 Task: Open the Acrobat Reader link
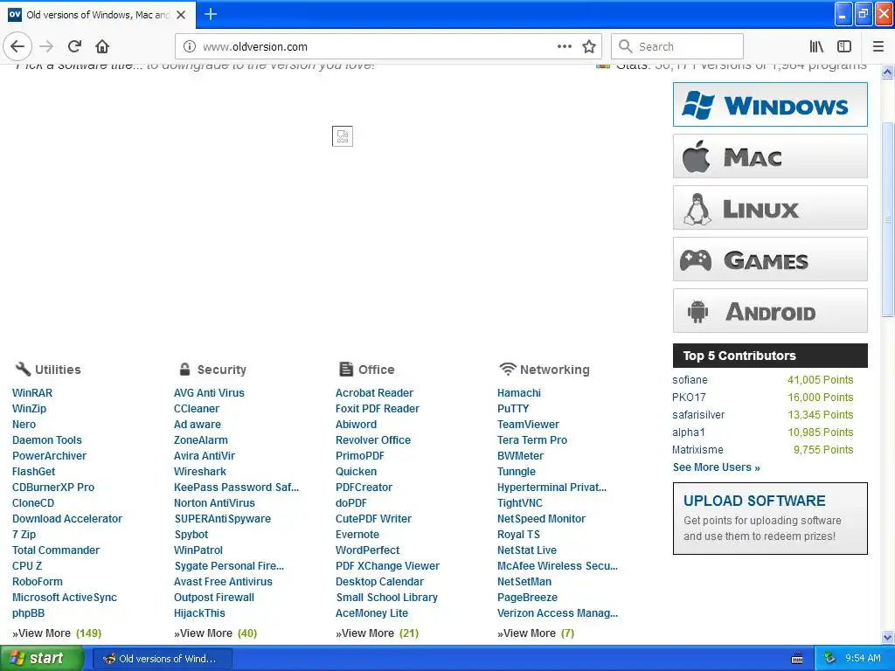(x=374, y=393)
